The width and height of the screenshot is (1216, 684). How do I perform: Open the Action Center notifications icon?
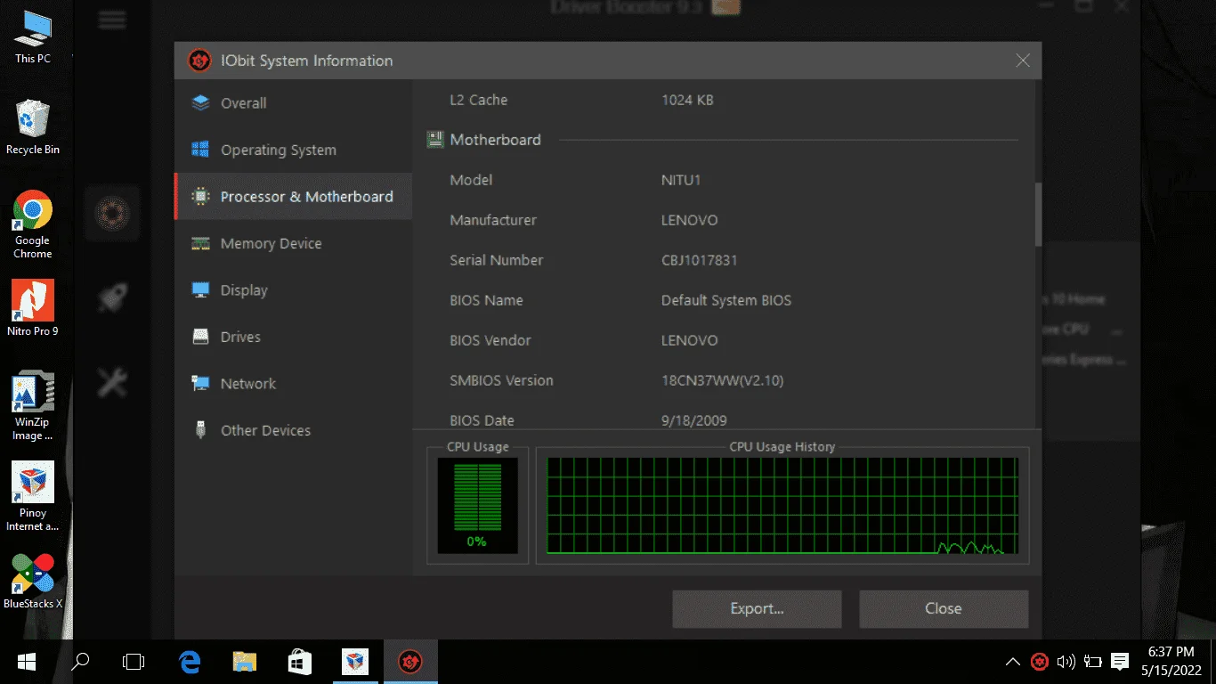pos(1118,662)
